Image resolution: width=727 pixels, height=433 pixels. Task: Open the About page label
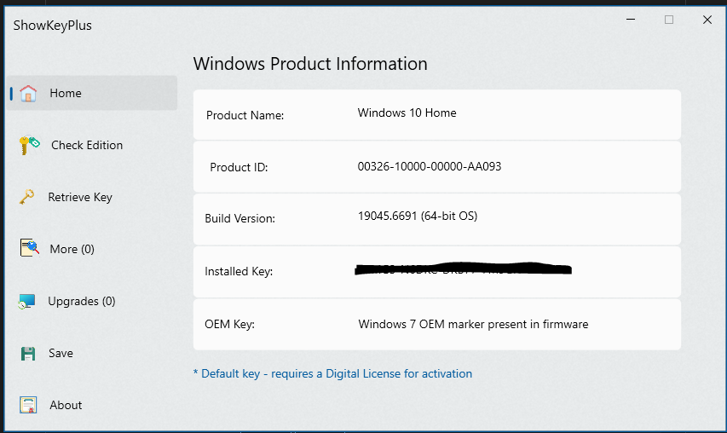pyautogui.click(x=66, y=405)
